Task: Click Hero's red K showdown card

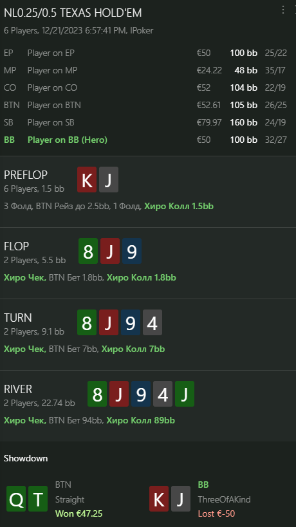Action: click(159, 499)
